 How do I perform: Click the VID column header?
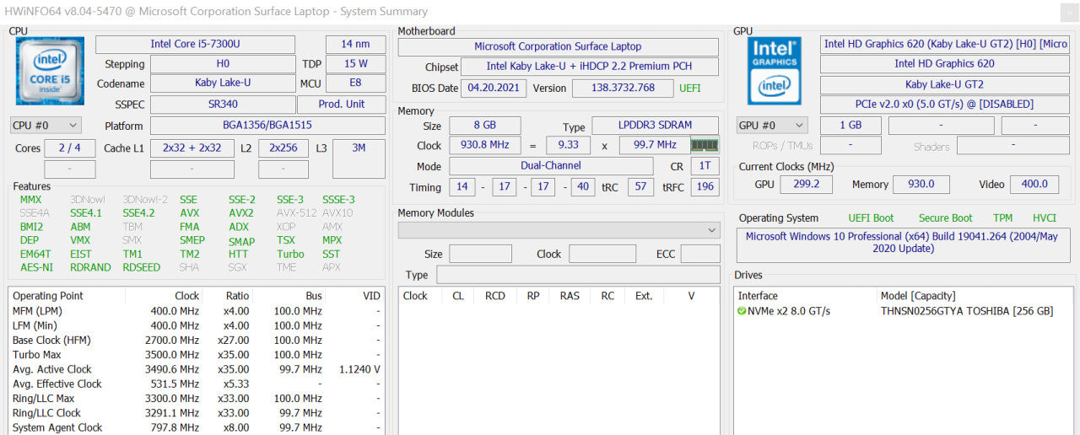tap(371, 296)
